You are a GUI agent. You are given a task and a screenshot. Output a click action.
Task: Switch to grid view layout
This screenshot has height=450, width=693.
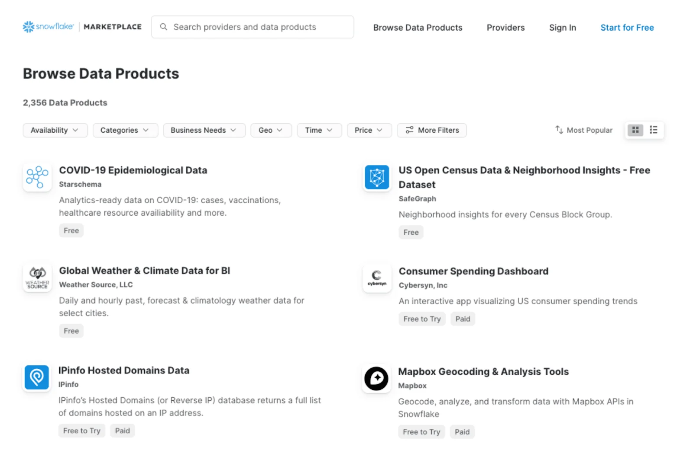point(635,130)
